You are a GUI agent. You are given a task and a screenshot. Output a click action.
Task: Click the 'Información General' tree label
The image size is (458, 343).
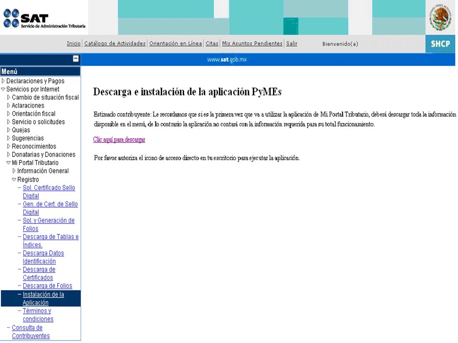43,171
